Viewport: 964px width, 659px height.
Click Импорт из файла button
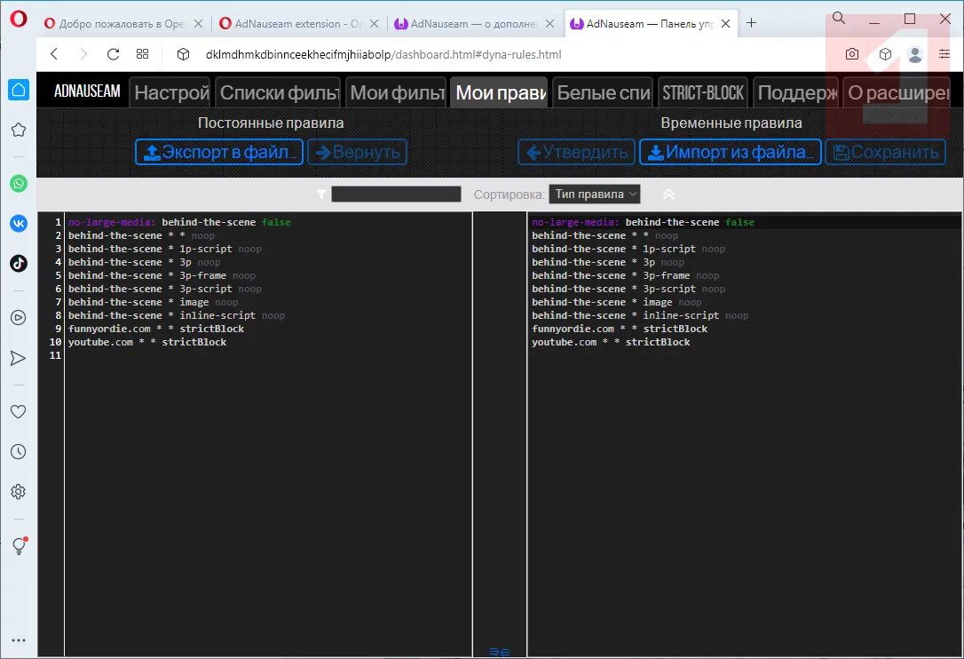click(730, 152)
